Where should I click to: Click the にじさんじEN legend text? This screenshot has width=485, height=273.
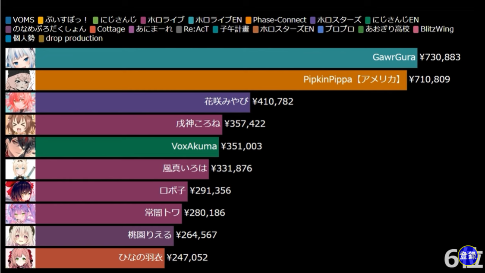click(396, 20)
